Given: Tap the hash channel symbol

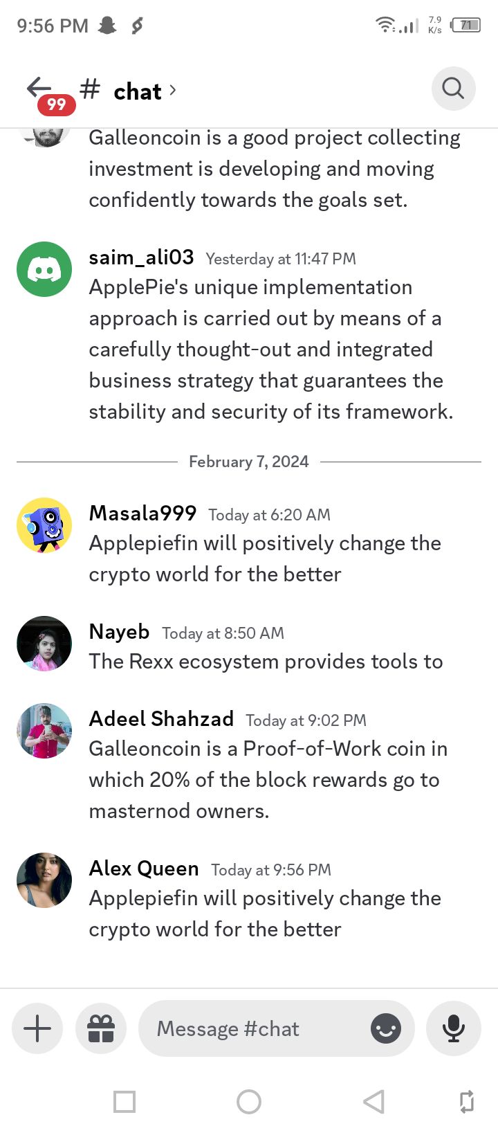Looking at the screenshot, I should (x=90, y=89).
